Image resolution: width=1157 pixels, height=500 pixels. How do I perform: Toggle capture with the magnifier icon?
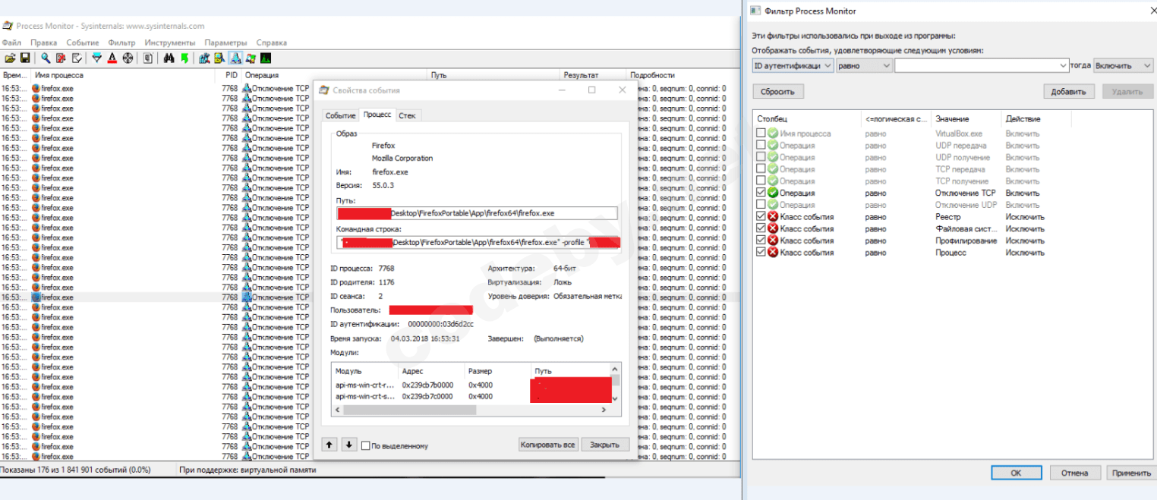(46, 58)
